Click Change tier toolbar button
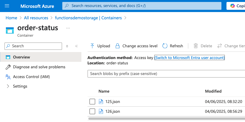 tap(231, 46)
